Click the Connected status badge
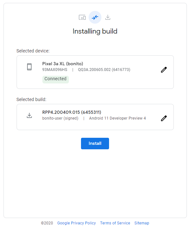This screenshot has width=191, height=234. pyautogui.click(x=55, y=79)
